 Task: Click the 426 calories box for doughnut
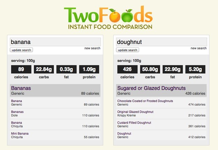tap(127, 69)
